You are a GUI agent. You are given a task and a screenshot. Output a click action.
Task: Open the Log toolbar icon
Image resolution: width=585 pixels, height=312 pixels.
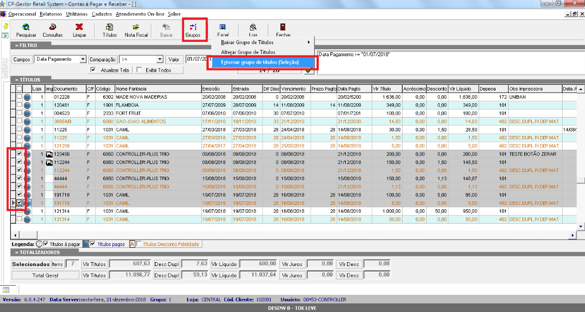click(253, 28)
